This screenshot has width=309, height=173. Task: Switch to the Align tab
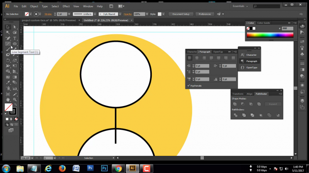click(x=250, y=94)
